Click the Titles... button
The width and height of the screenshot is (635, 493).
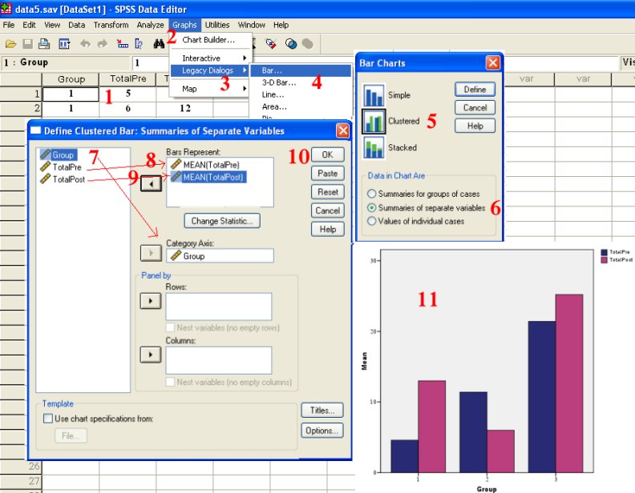click(x=322, y=410)
